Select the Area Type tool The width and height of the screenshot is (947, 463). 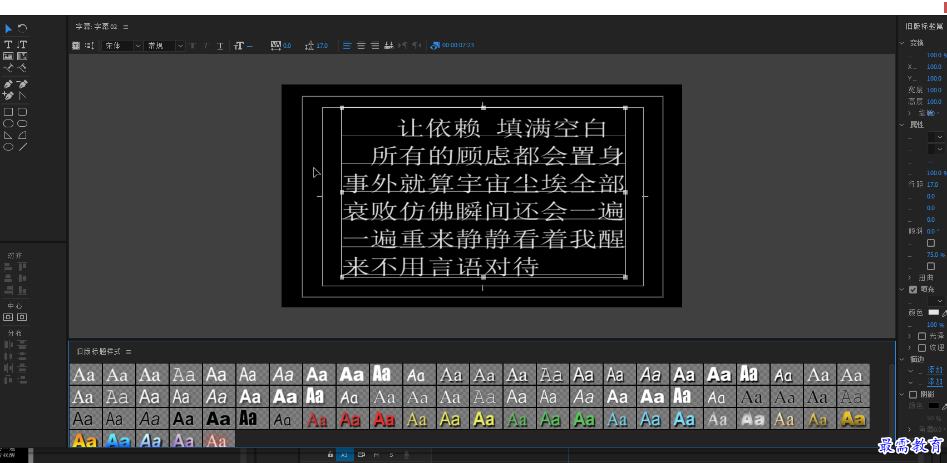pos(8,56)
